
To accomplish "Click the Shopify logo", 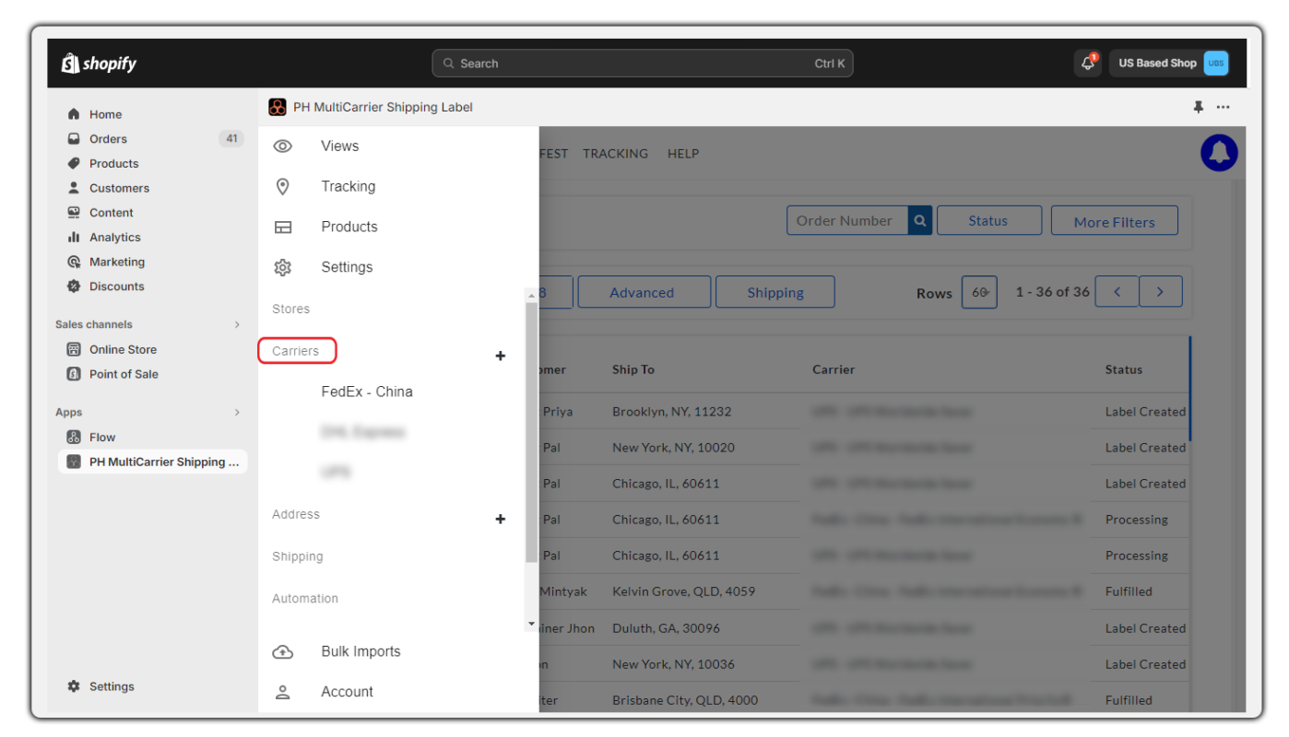I will coord(99,63).
